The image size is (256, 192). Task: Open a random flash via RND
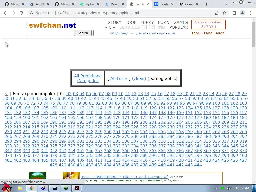click(x=161, y=27)
